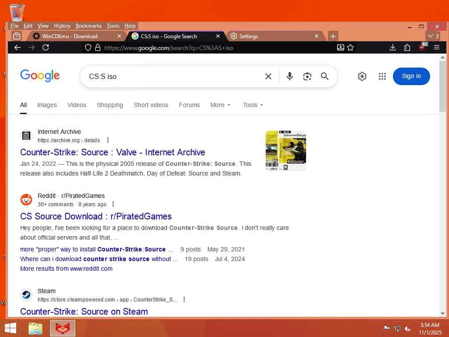Expand the More search filter dropdown

(220, 105)
